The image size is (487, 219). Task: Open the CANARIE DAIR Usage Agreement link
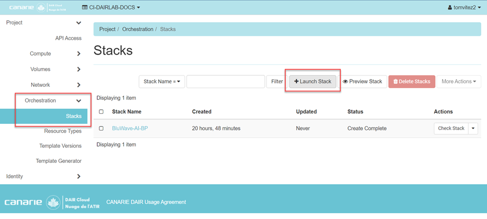(146, 202)
